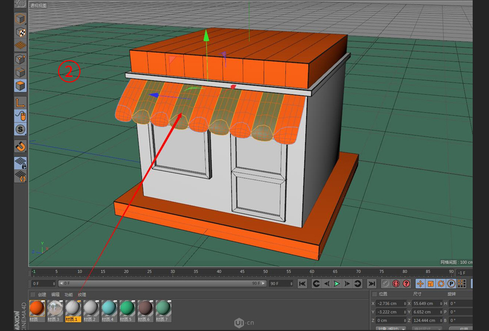Viewport: 489px width, 331px height.
Task: Select the teal 材质.4 material swatch
Action: point(109,308)
